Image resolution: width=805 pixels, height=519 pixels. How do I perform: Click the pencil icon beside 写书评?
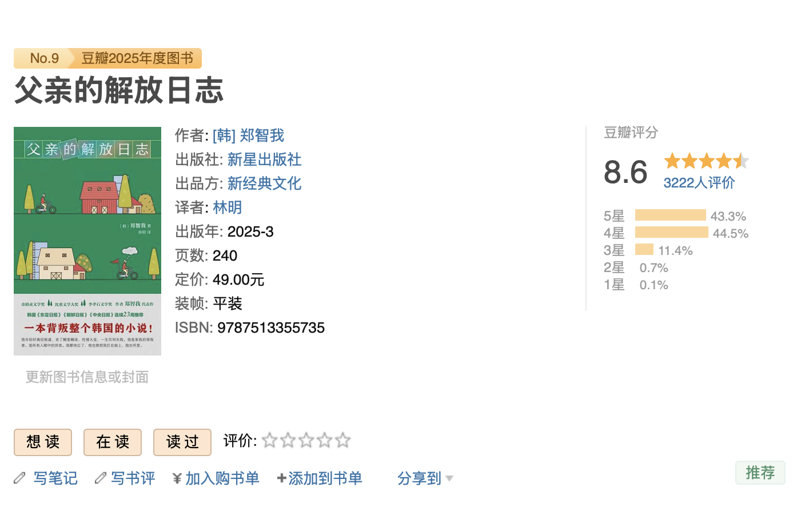click(x=101, y=478)
